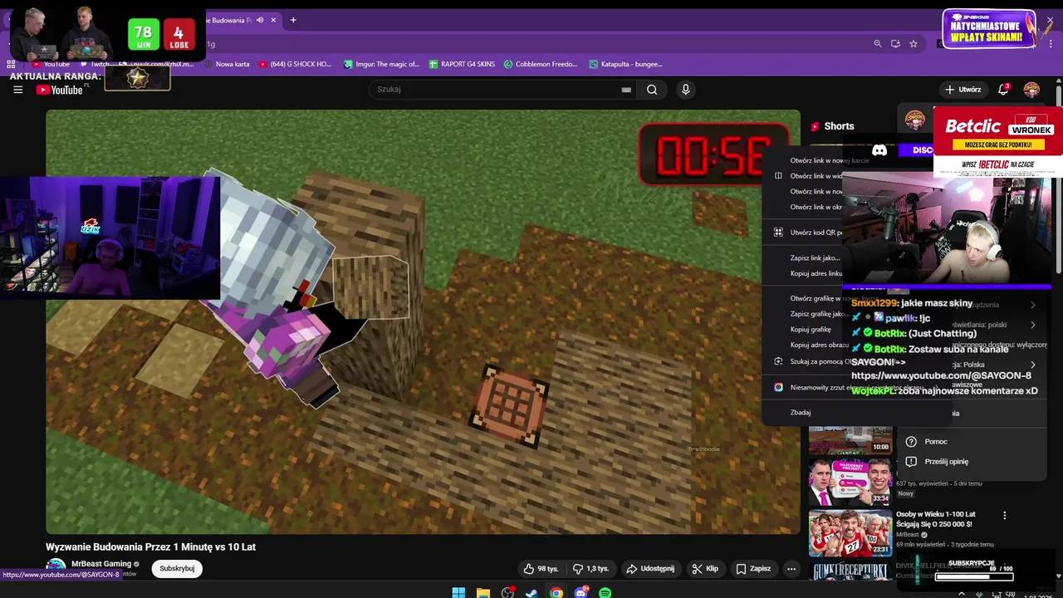This screenshot has width=1063, height=598.
Task: Open '(644) G SHOCK HO...' bookmark
Action: [295, 64]
